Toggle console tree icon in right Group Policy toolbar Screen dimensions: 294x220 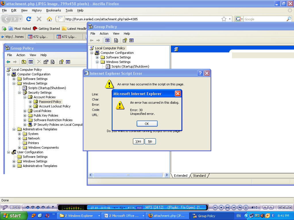[x=107, y=40]
